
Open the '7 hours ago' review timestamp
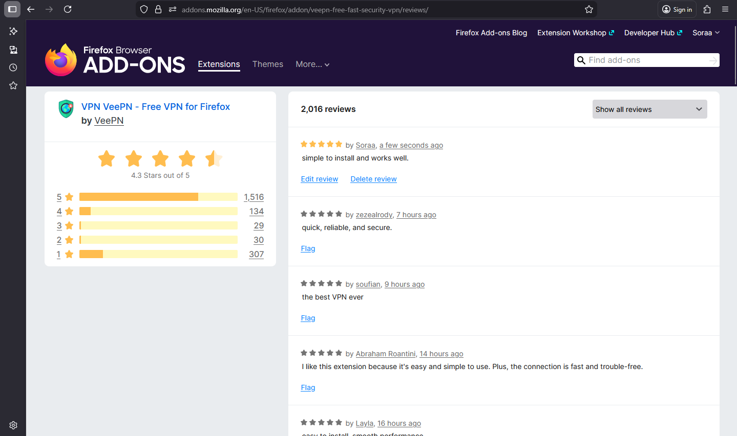coord(416,215)
